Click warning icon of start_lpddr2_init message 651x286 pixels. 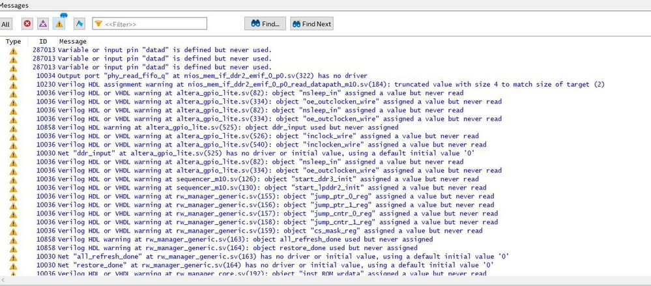coord(13,188)
